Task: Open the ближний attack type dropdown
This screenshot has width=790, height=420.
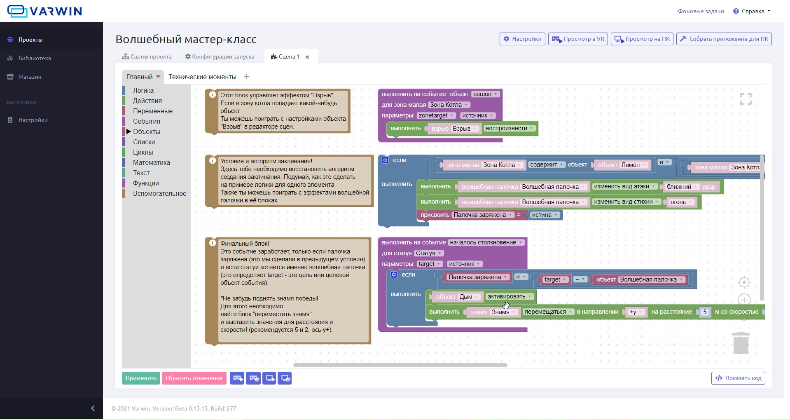Action: tap(682, 187)
